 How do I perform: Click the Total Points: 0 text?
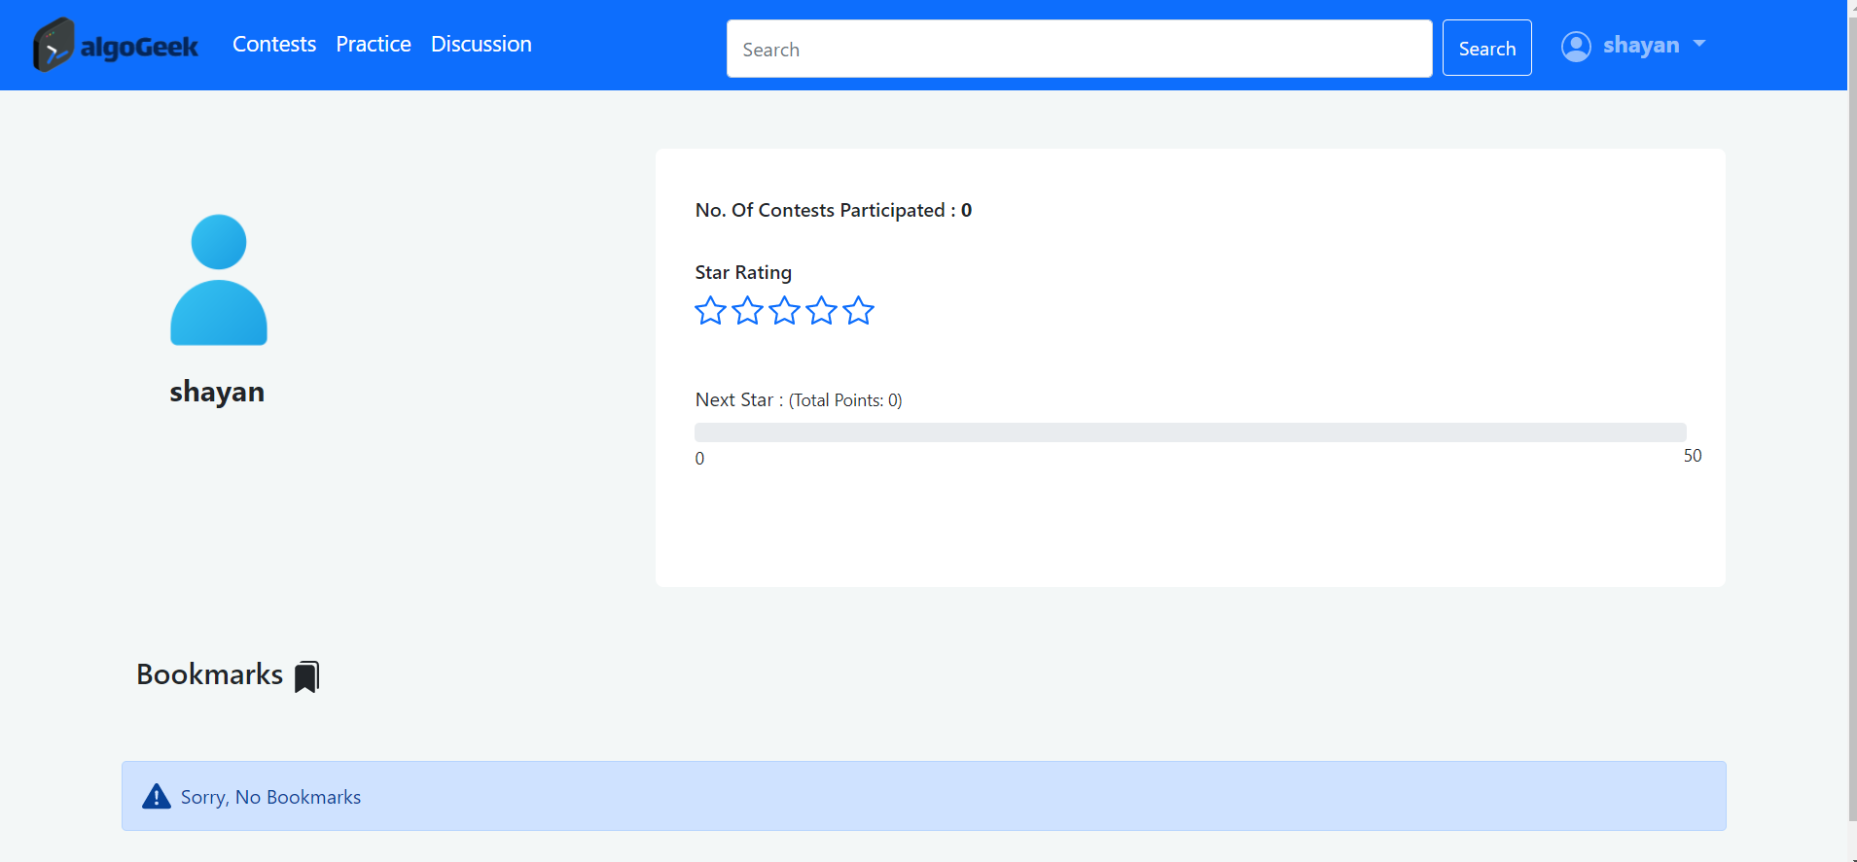(845, 400)
